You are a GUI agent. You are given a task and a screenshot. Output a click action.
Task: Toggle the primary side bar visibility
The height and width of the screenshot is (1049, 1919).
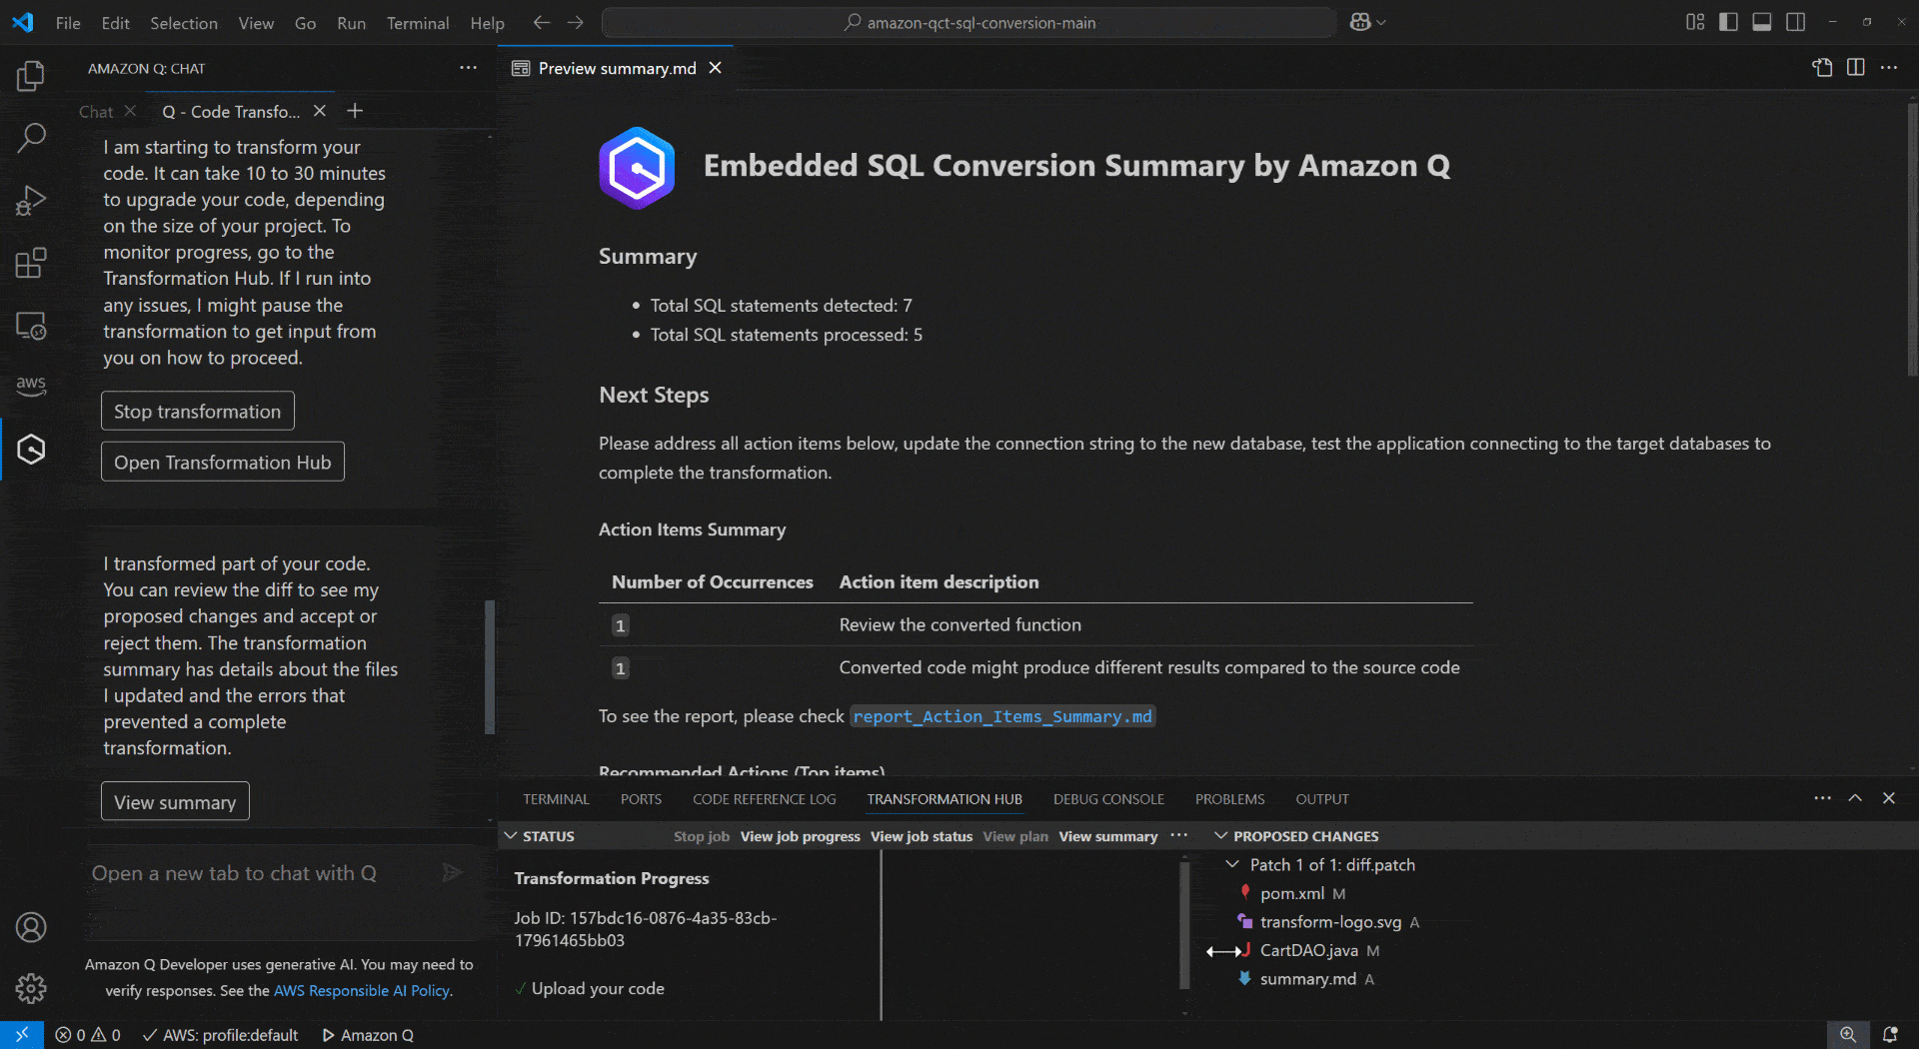1728,21
